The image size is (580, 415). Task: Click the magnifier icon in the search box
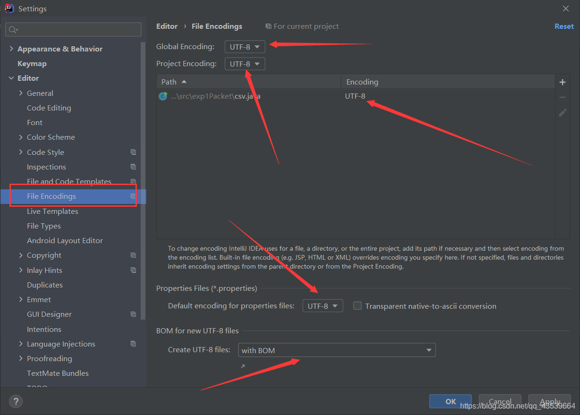pos(13,30)
